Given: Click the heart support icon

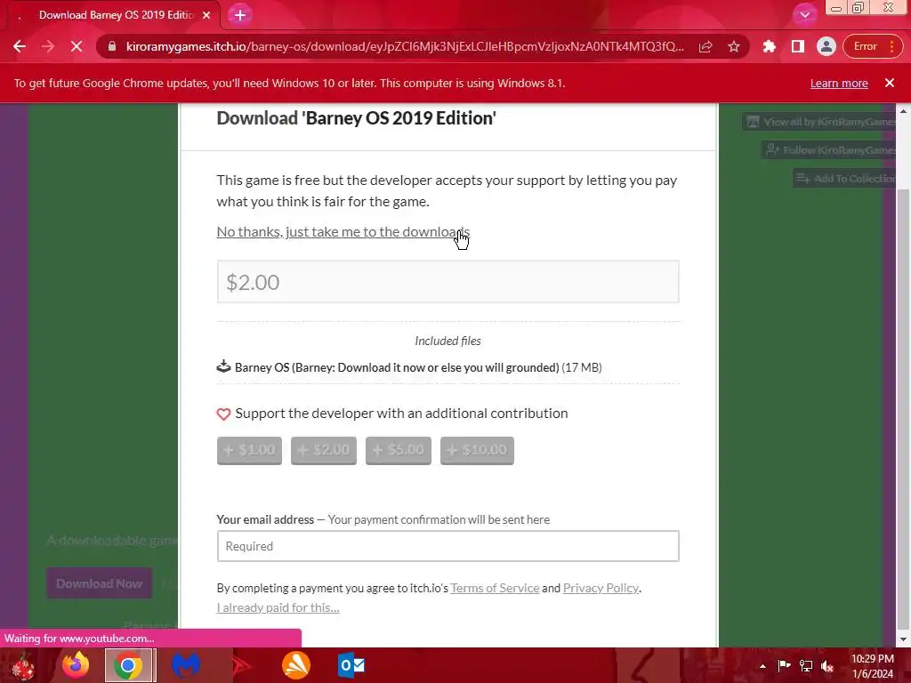Looking at the screenshot, I should tap(223, 414).
